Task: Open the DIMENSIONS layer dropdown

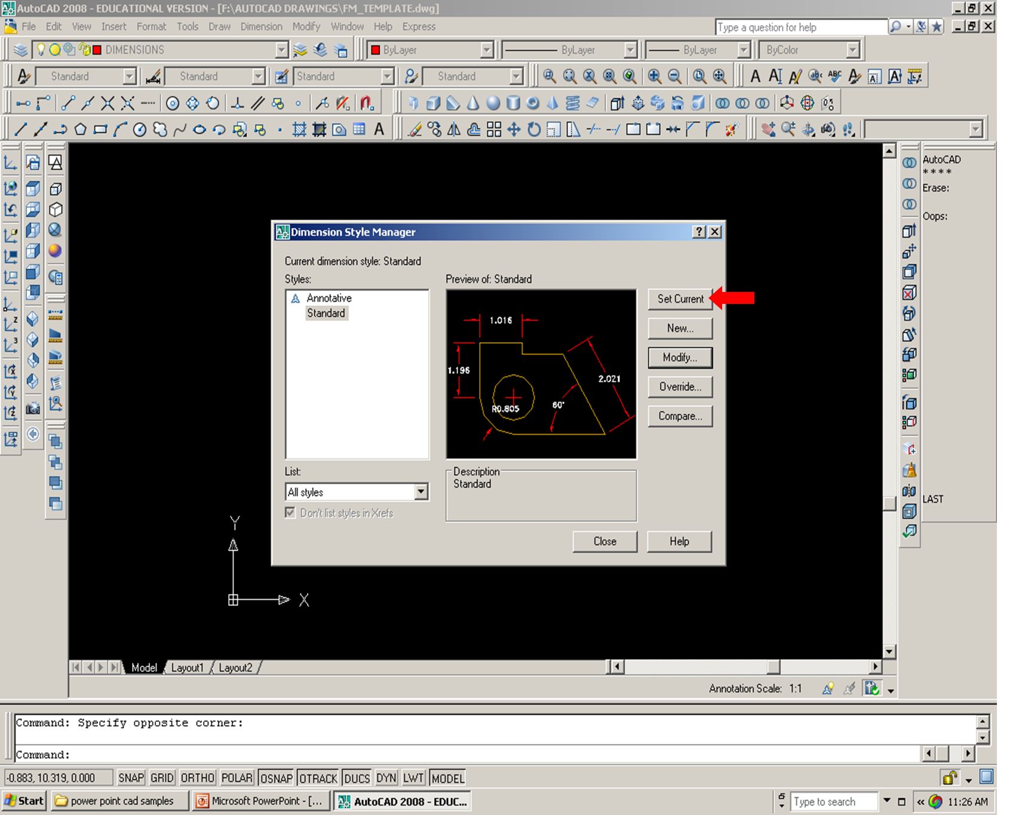Action: pyautogui.click(x=282, y=50)
